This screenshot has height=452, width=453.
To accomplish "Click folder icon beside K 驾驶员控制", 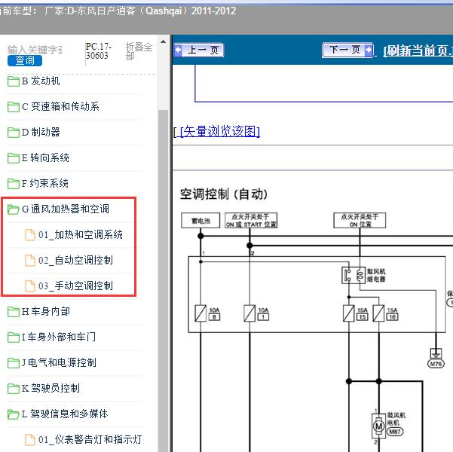I will (x=14, y=389).
